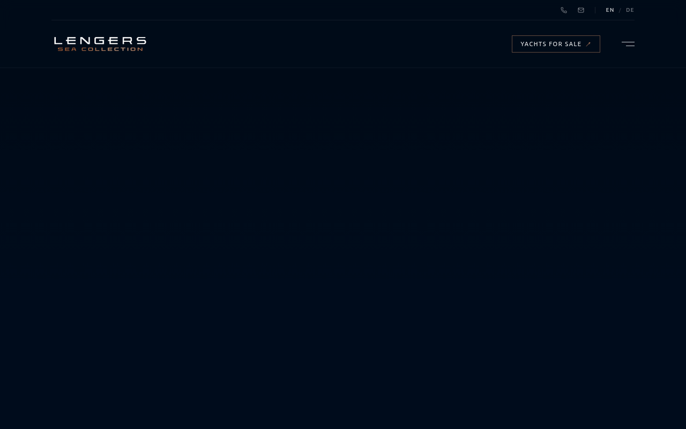The height and width of the screenshot is (429, 686).
Task: Click the Lengers Sea Collection logo
Action: click(x=100, y=44)
